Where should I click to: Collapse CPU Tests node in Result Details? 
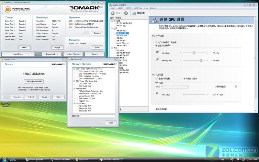coord(74,81)
